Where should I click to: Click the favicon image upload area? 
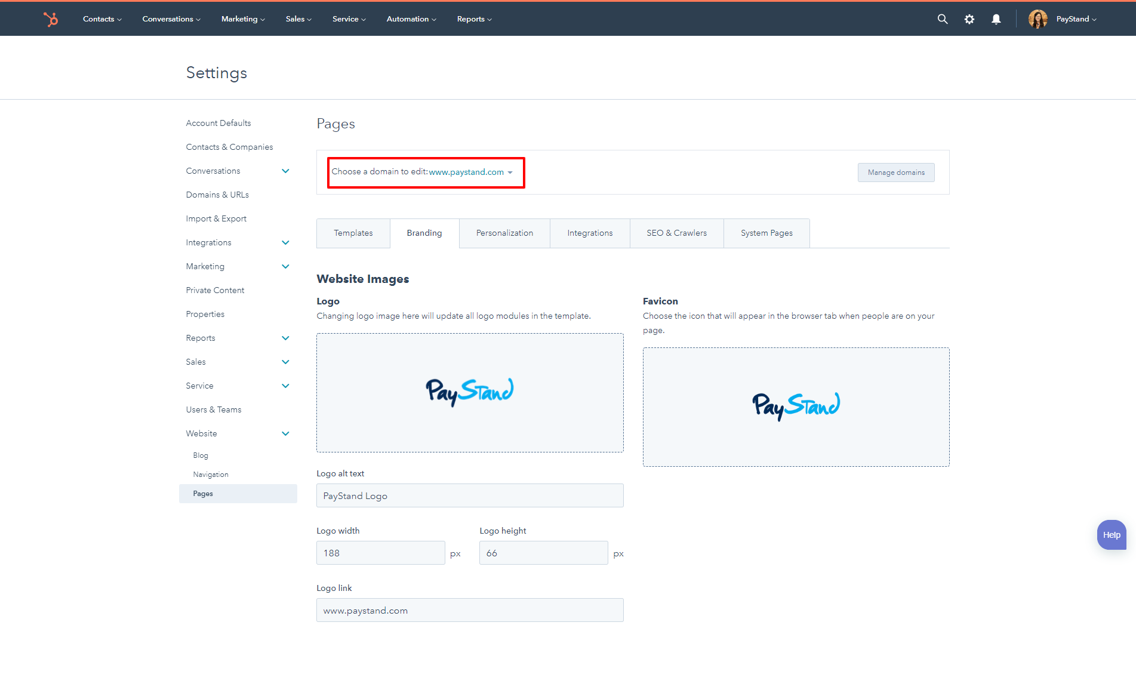796,407
